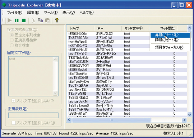Open the 表示(V) menu
This screenshot has width=194, height=138.
(69, 13)
